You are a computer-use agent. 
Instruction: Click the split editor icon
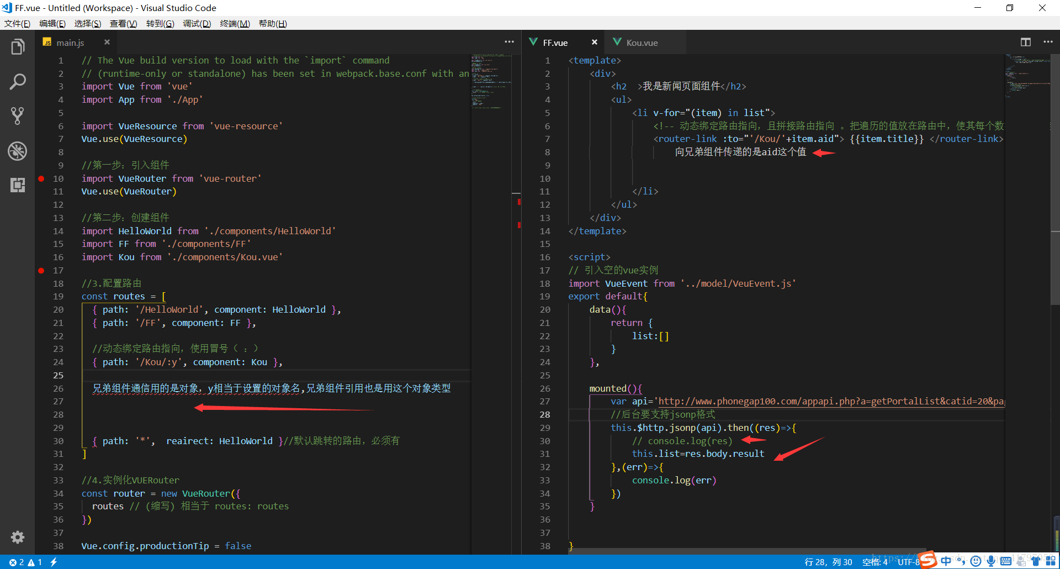click(1026, 42)
